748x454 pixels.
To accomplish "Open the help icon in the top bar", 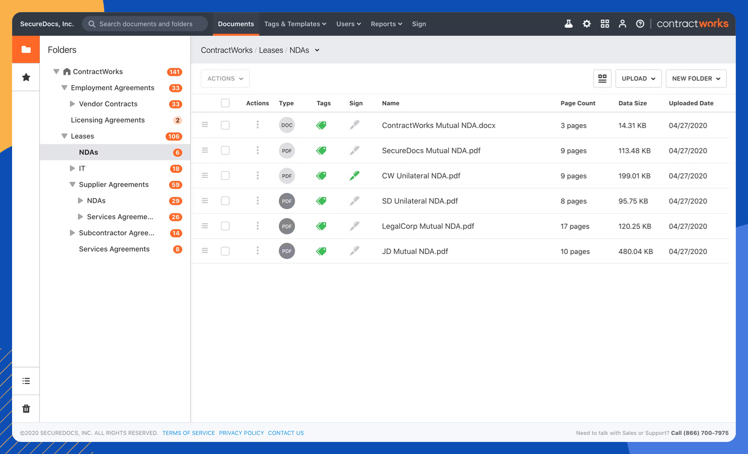I will [x=640, y=23].
